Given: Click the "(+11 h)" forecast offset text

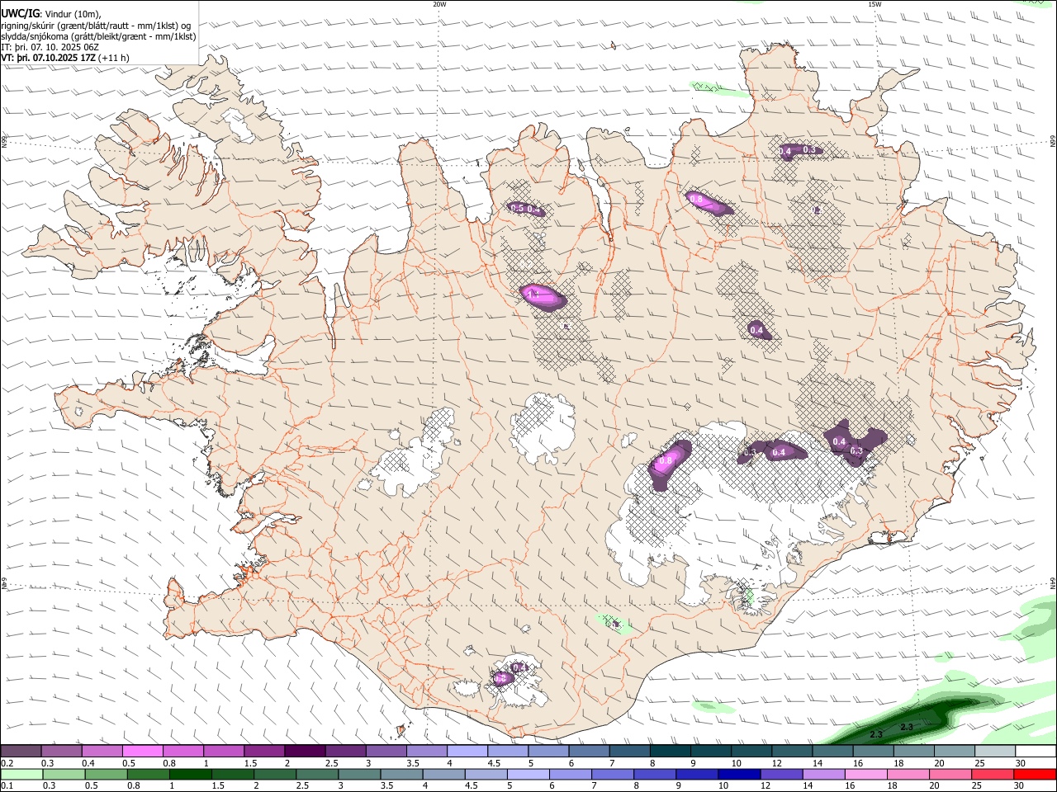Looking at the screenshot, I should coord(113,59).
